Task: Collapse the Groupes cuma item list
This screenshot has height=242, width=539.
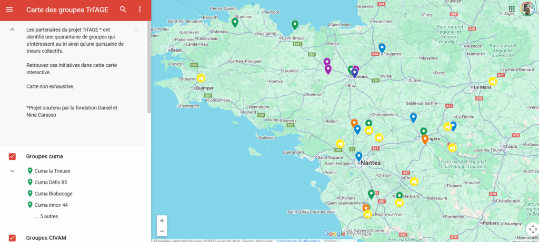Action: (x=12, y=171)
